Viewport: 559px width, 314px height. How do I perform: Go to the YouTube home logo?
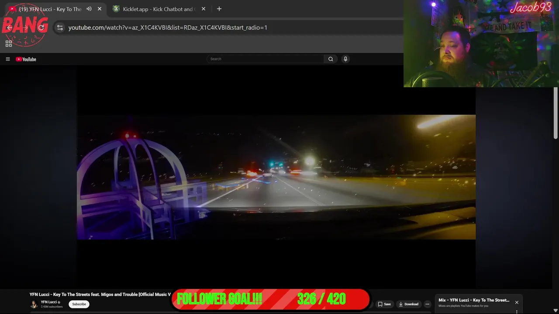pos(26,59)
